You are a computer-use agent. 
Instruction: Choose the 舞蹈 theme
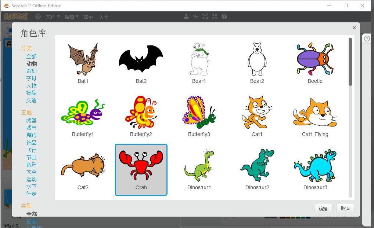click(x=32, y=135)
